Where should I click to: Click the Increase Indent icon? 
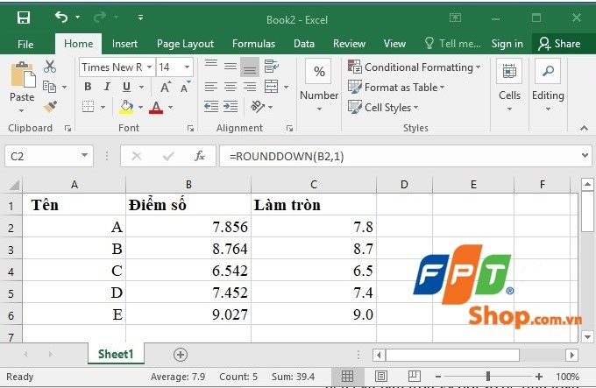click(x=231, y=107)
